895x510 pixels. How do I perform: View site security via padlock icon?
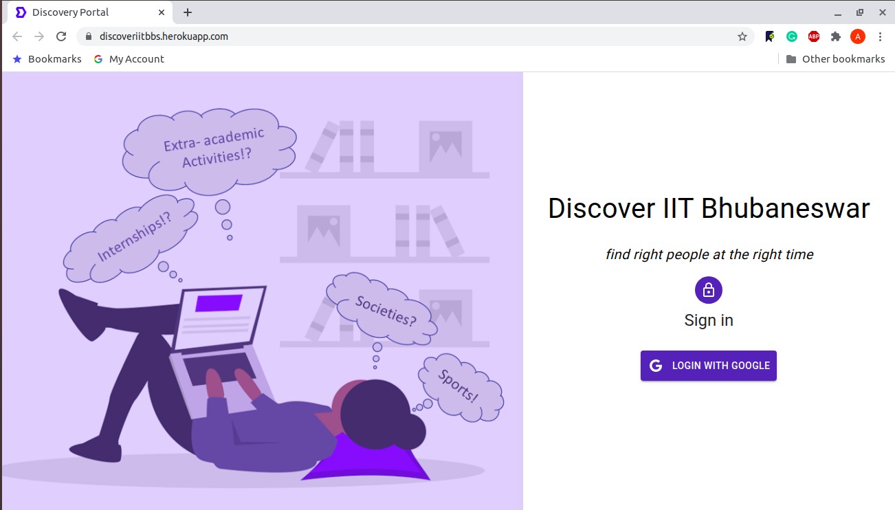click(88, 36)
